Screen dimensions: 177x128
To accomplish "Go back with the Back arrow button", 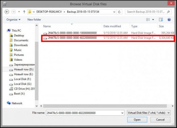I will (7, 12).
